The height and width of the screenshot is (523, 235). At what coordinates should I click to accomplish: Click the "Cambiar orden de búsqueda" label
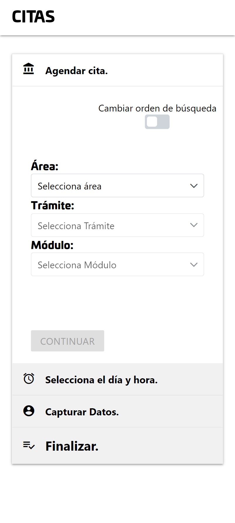click(157, 108)
